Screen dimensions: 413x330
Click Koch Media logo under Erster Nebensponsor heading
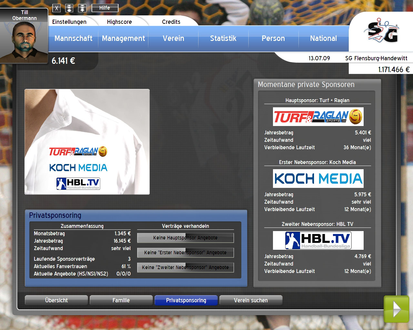tap(318, 179)
